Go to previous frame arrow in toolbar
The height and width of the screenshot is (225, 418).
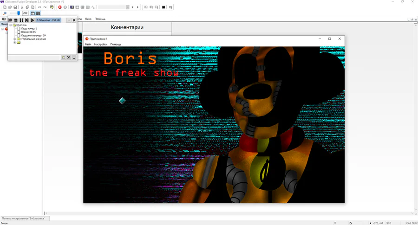(132, 7)
